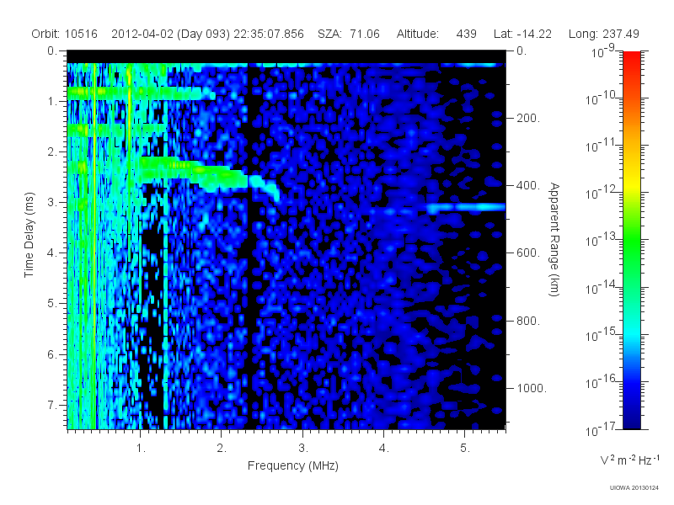
Task: Click the date '2012-04-02 (Day 093)' text
Action: tap(171, 34)
